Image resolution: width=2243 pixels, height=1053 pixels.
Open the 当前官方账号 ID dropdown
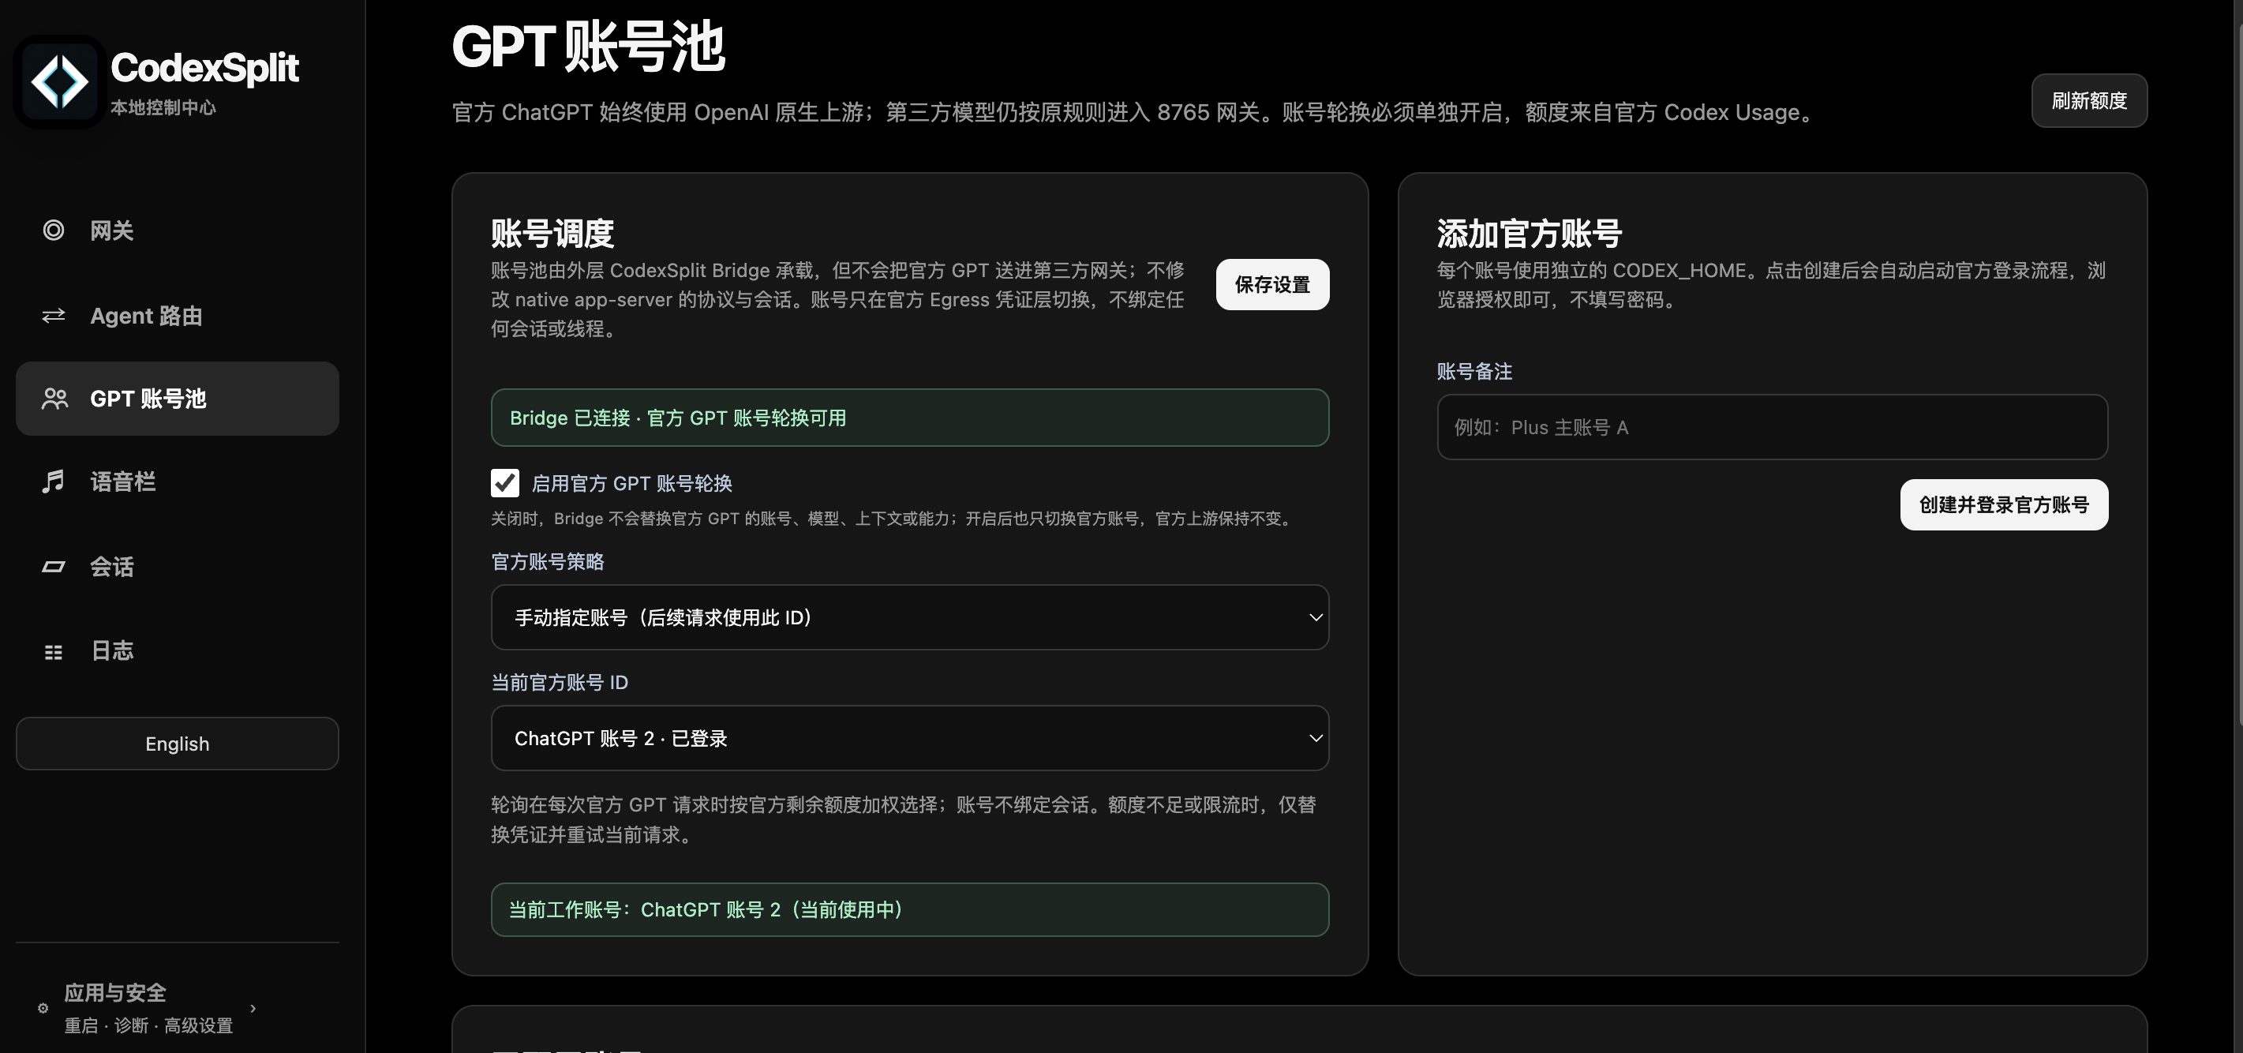tap(910, 738)
